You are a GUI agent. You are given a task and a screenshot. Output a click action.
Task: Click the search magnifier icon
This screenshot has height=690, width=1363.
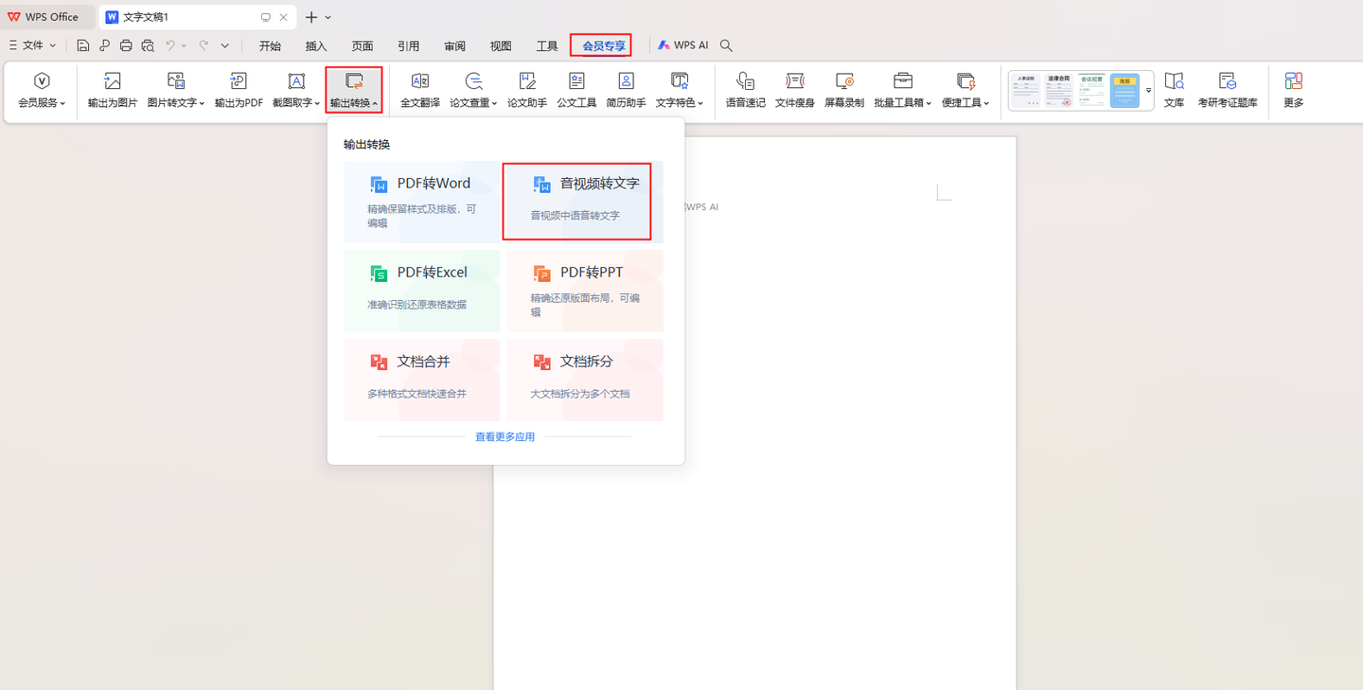(726, 45)
